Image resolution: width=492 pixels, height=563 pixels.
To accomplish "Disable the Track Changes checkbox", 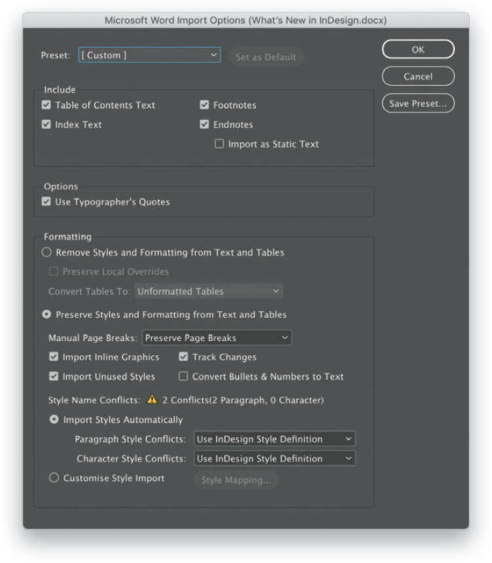I will coord(183,357).
